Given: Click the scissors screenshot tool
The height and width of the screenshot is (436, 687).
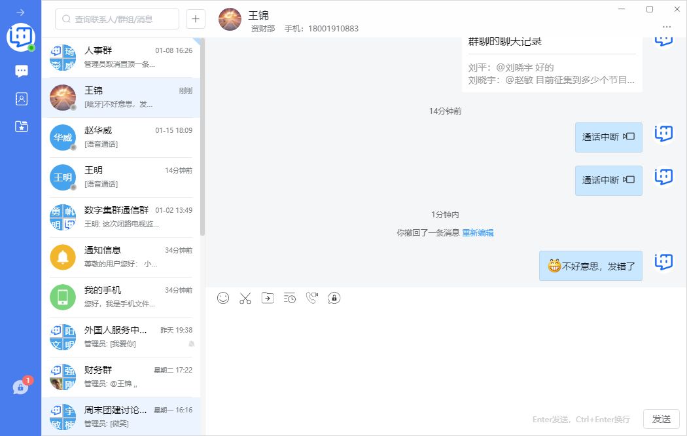Looking at the screenshot, I should pos(245,298).
